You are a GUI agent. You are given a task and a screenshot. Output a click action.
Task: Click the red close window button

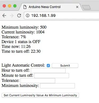coord(4,6)
